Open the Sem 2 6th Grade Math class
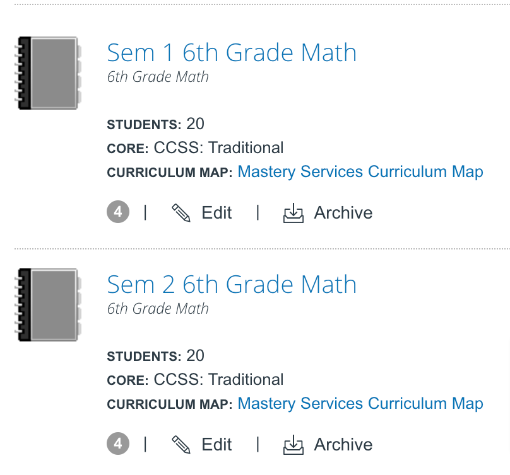Image resolution: width=510 pixels, height=475 pixels. click(232, 285)
